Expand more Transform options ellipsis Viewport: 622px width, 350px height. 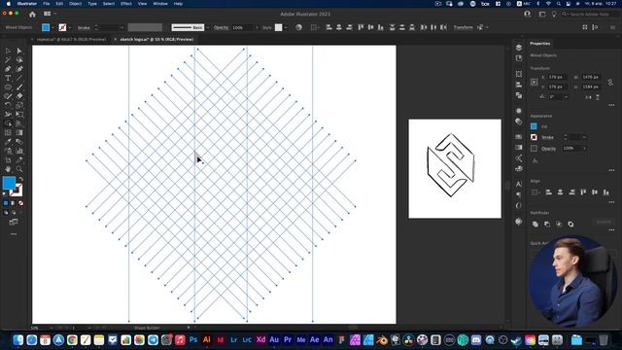click(x=611, y=105)
